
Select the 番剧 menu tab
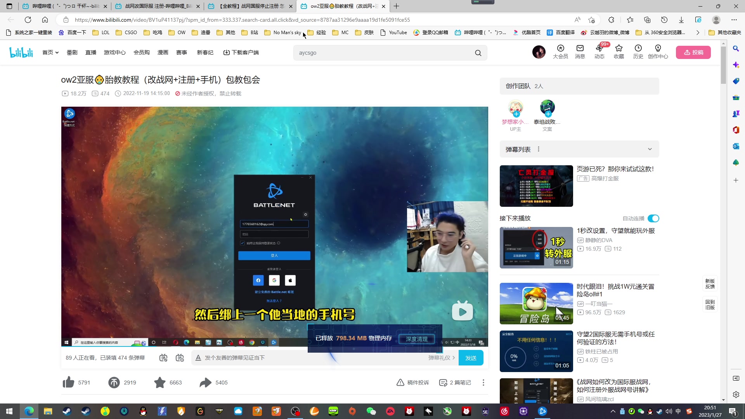[x=72, y=52]
